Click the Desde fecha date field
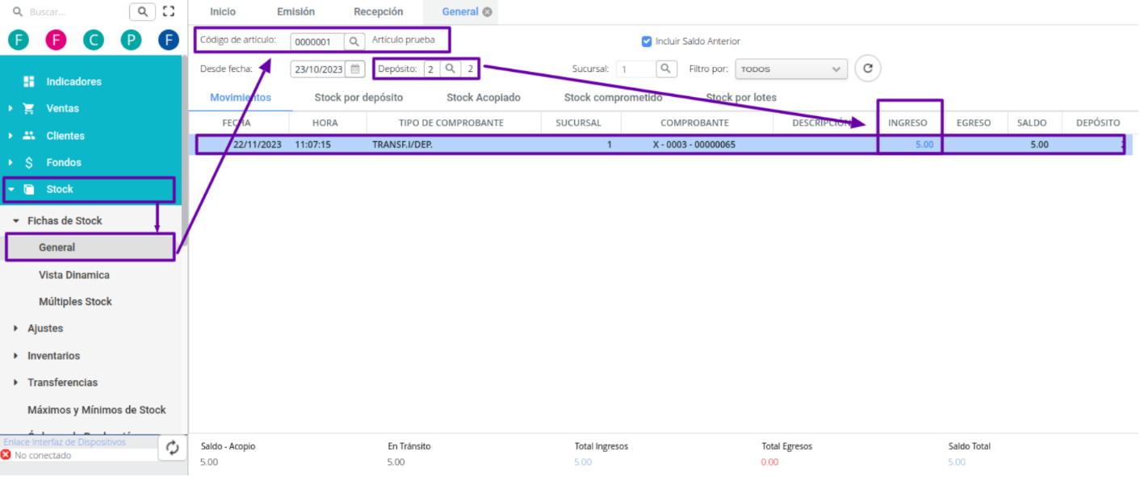Viewport: 1140px width, 477px height. tap(319, 69)
